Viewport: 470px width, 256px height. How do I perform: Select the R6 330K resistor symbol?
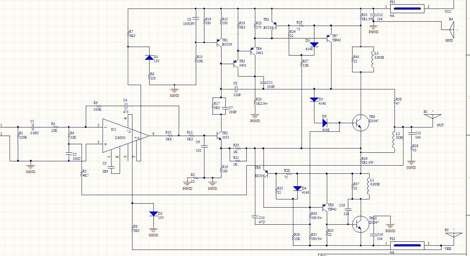pyautogui.click(x=98, y=106)
